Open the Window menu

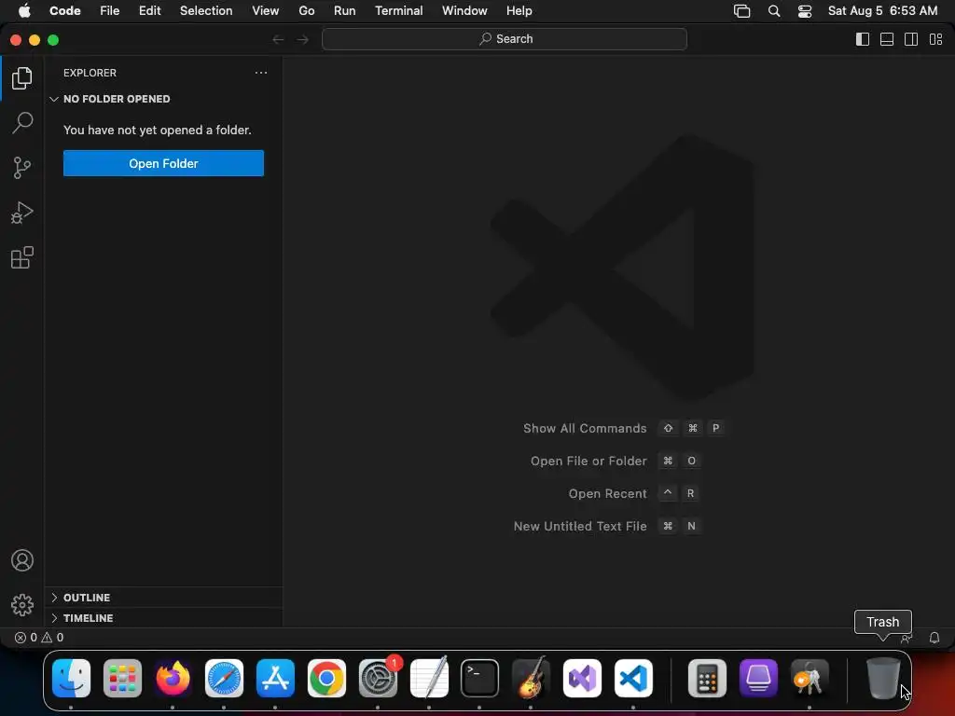click(464, 11)
